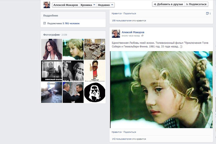Click the post text starting Единственная Любовь

click(x=160, y=45)
